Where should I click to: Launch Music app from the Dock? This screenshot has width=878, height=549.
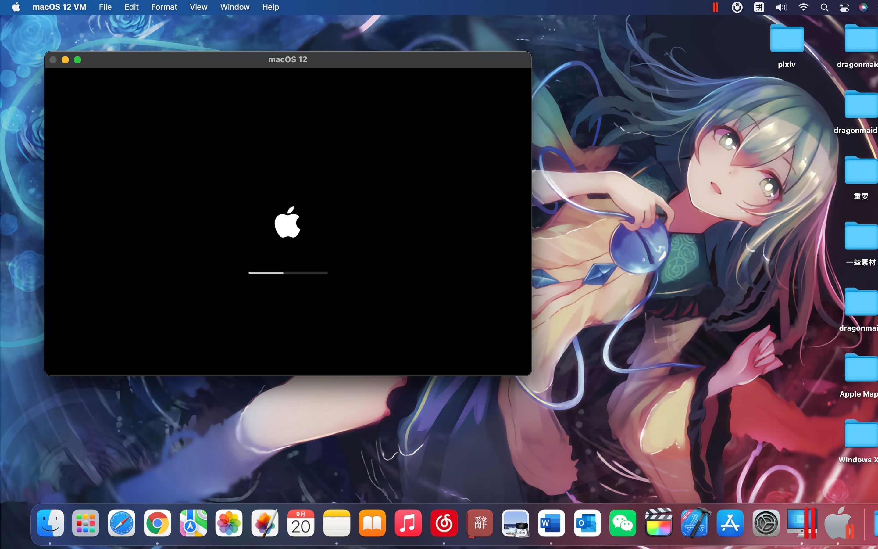pyautogui.click(x=408, y=523)
